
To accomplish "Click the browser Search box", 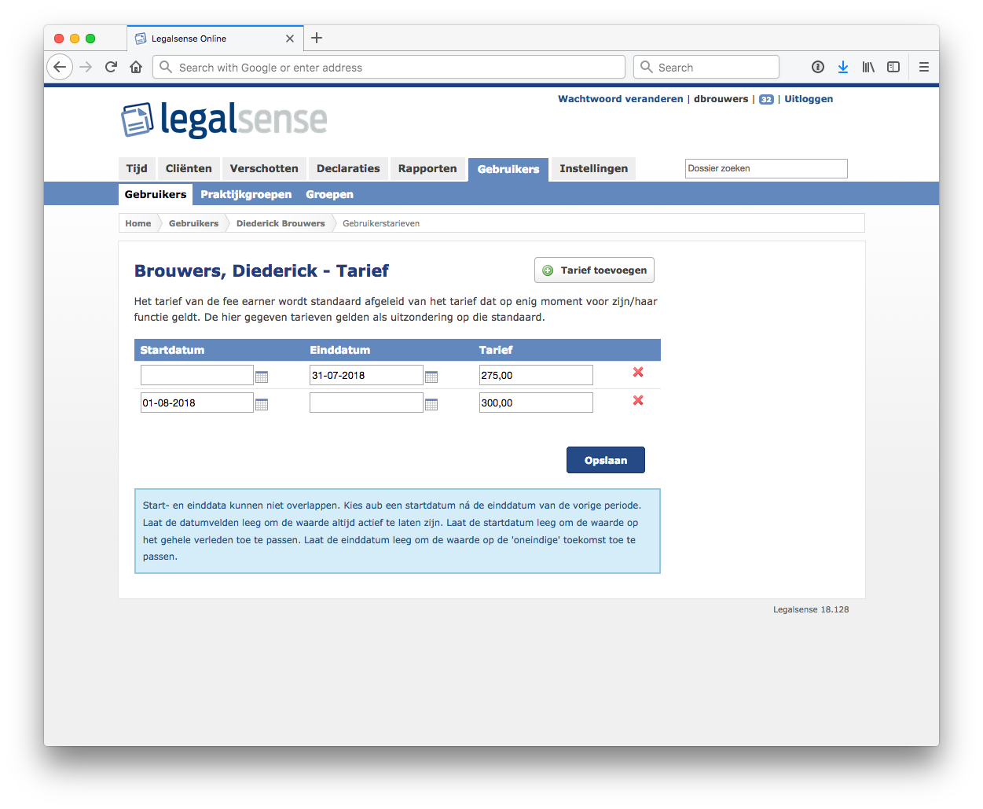I will pyautogui.click(x=706, y=67).
